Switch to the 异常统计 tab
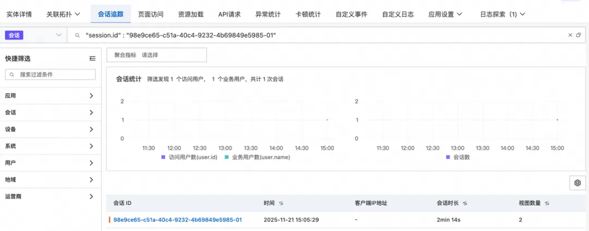 click(268, 14)
